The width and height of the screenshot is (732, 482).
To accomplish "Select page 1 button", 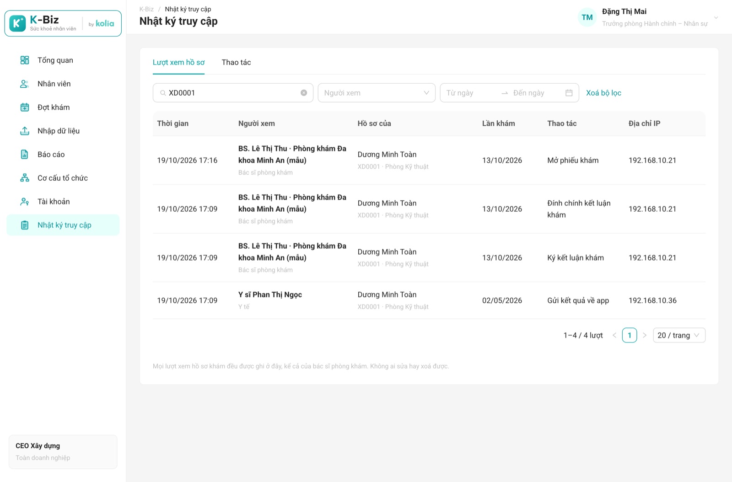I will [630, 335].
